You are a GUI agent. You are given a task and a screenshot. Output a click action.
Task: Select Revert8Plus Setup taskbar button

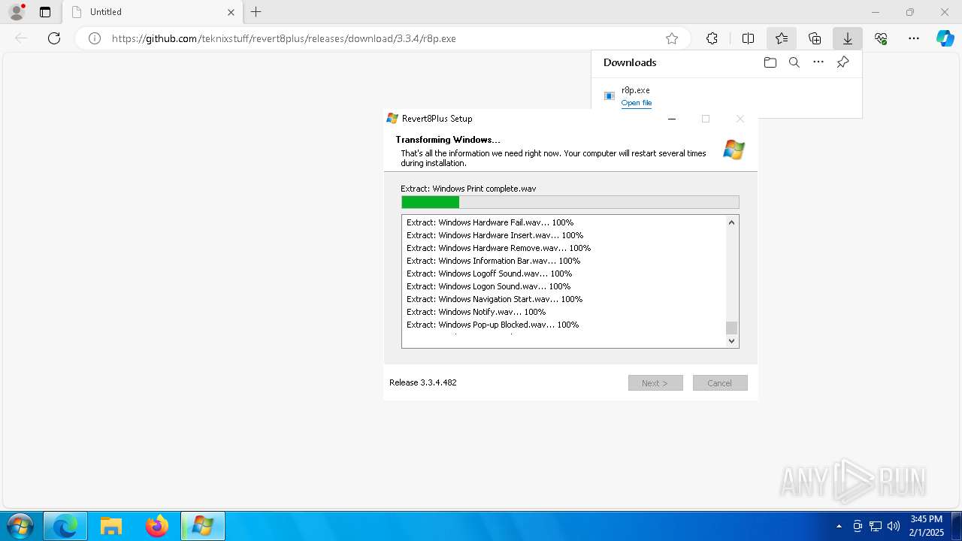click(x=203, y=526)
